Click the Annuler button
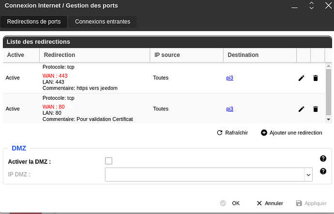Screen dimensions: 334x214 coord(270,203)
